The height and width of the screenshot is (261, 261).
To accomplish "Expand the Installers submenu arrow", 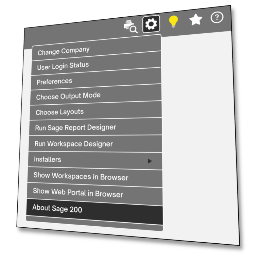I will [150, 161].
